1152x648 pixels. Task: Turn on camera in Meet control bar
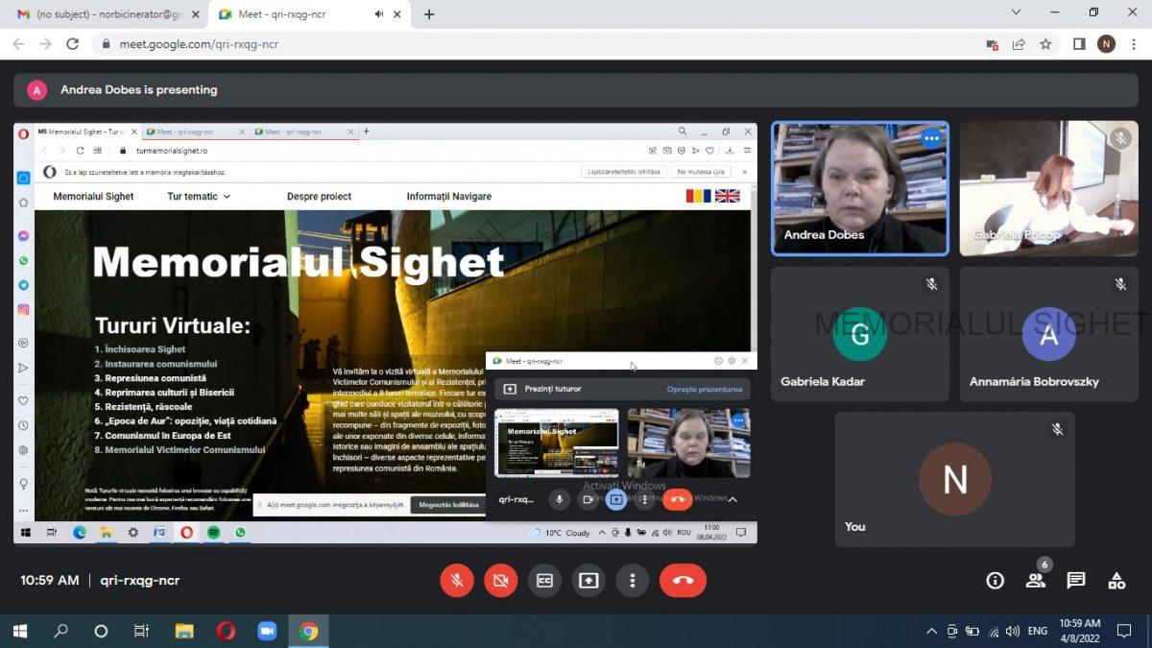click(x=500, y=580)
